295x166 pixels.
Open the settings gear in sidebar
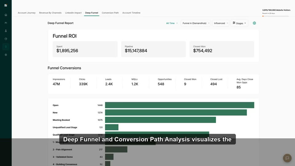pyautogui.click(x=6, y=55)
